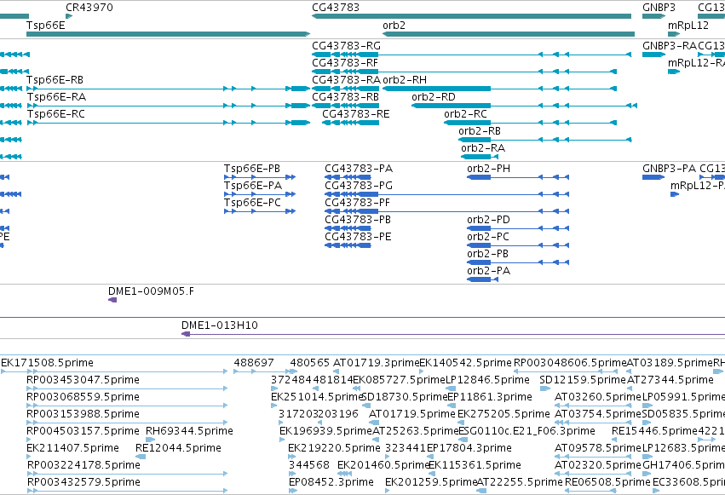This screenshot has width=725, height=495.
Task: Click EST EP08452.3prime
Action: pyautogui.click(x=293, y=491)
